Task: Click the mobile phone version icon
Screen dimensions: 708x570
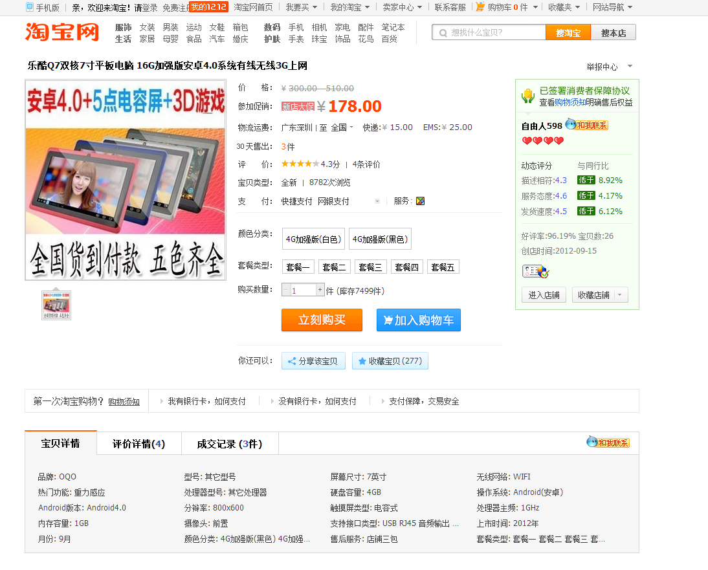Action: (x=30, y=7)
